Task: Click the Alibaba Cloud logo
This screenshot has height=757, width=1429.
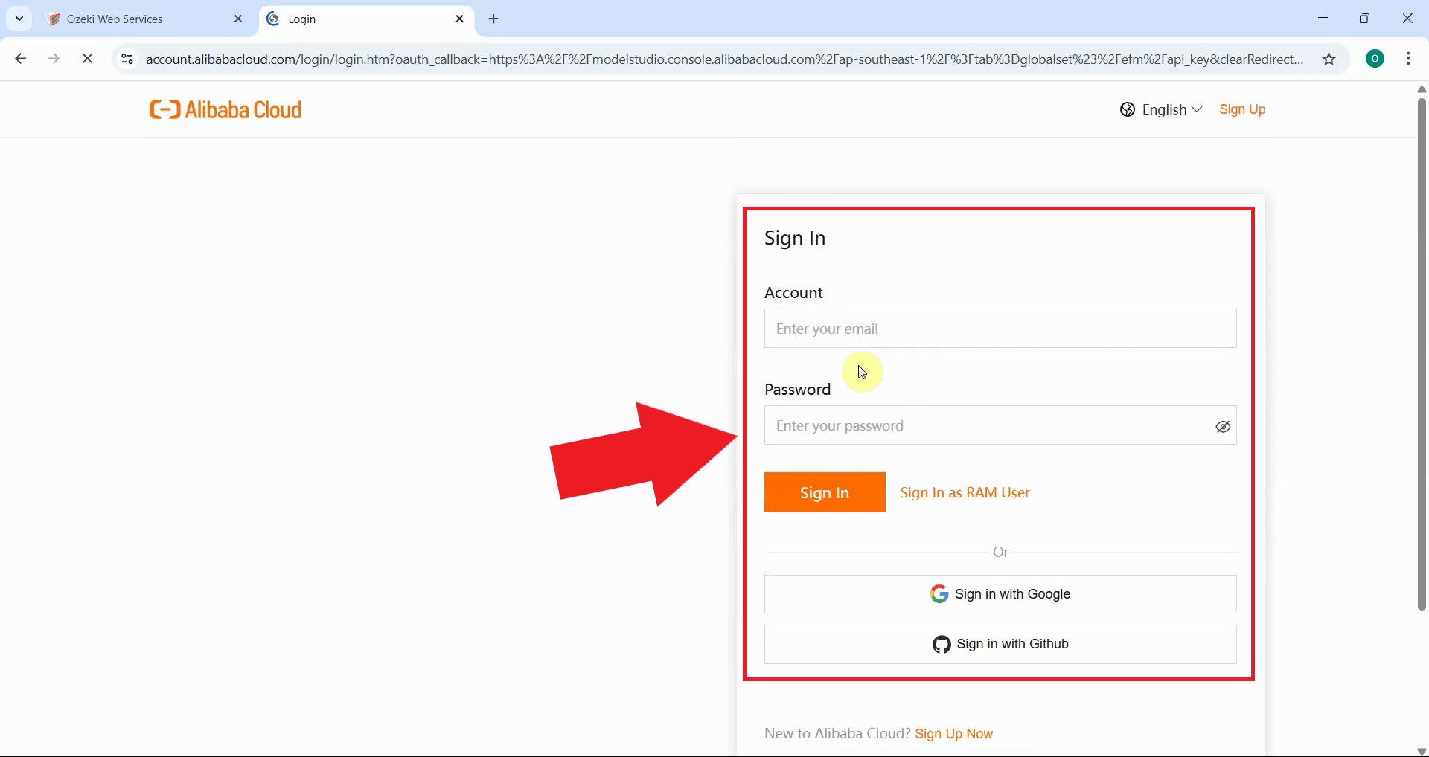Action: tap(225, 109)
